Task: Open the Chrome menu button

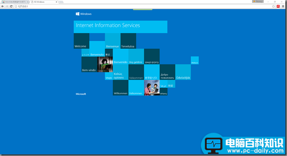Action: tap(283, 6)
